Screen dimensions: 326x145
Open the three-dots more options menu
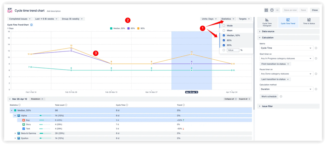(x=277, y=10)
